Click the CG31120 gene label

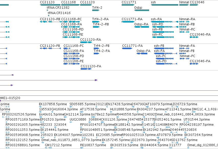[47, 2]
